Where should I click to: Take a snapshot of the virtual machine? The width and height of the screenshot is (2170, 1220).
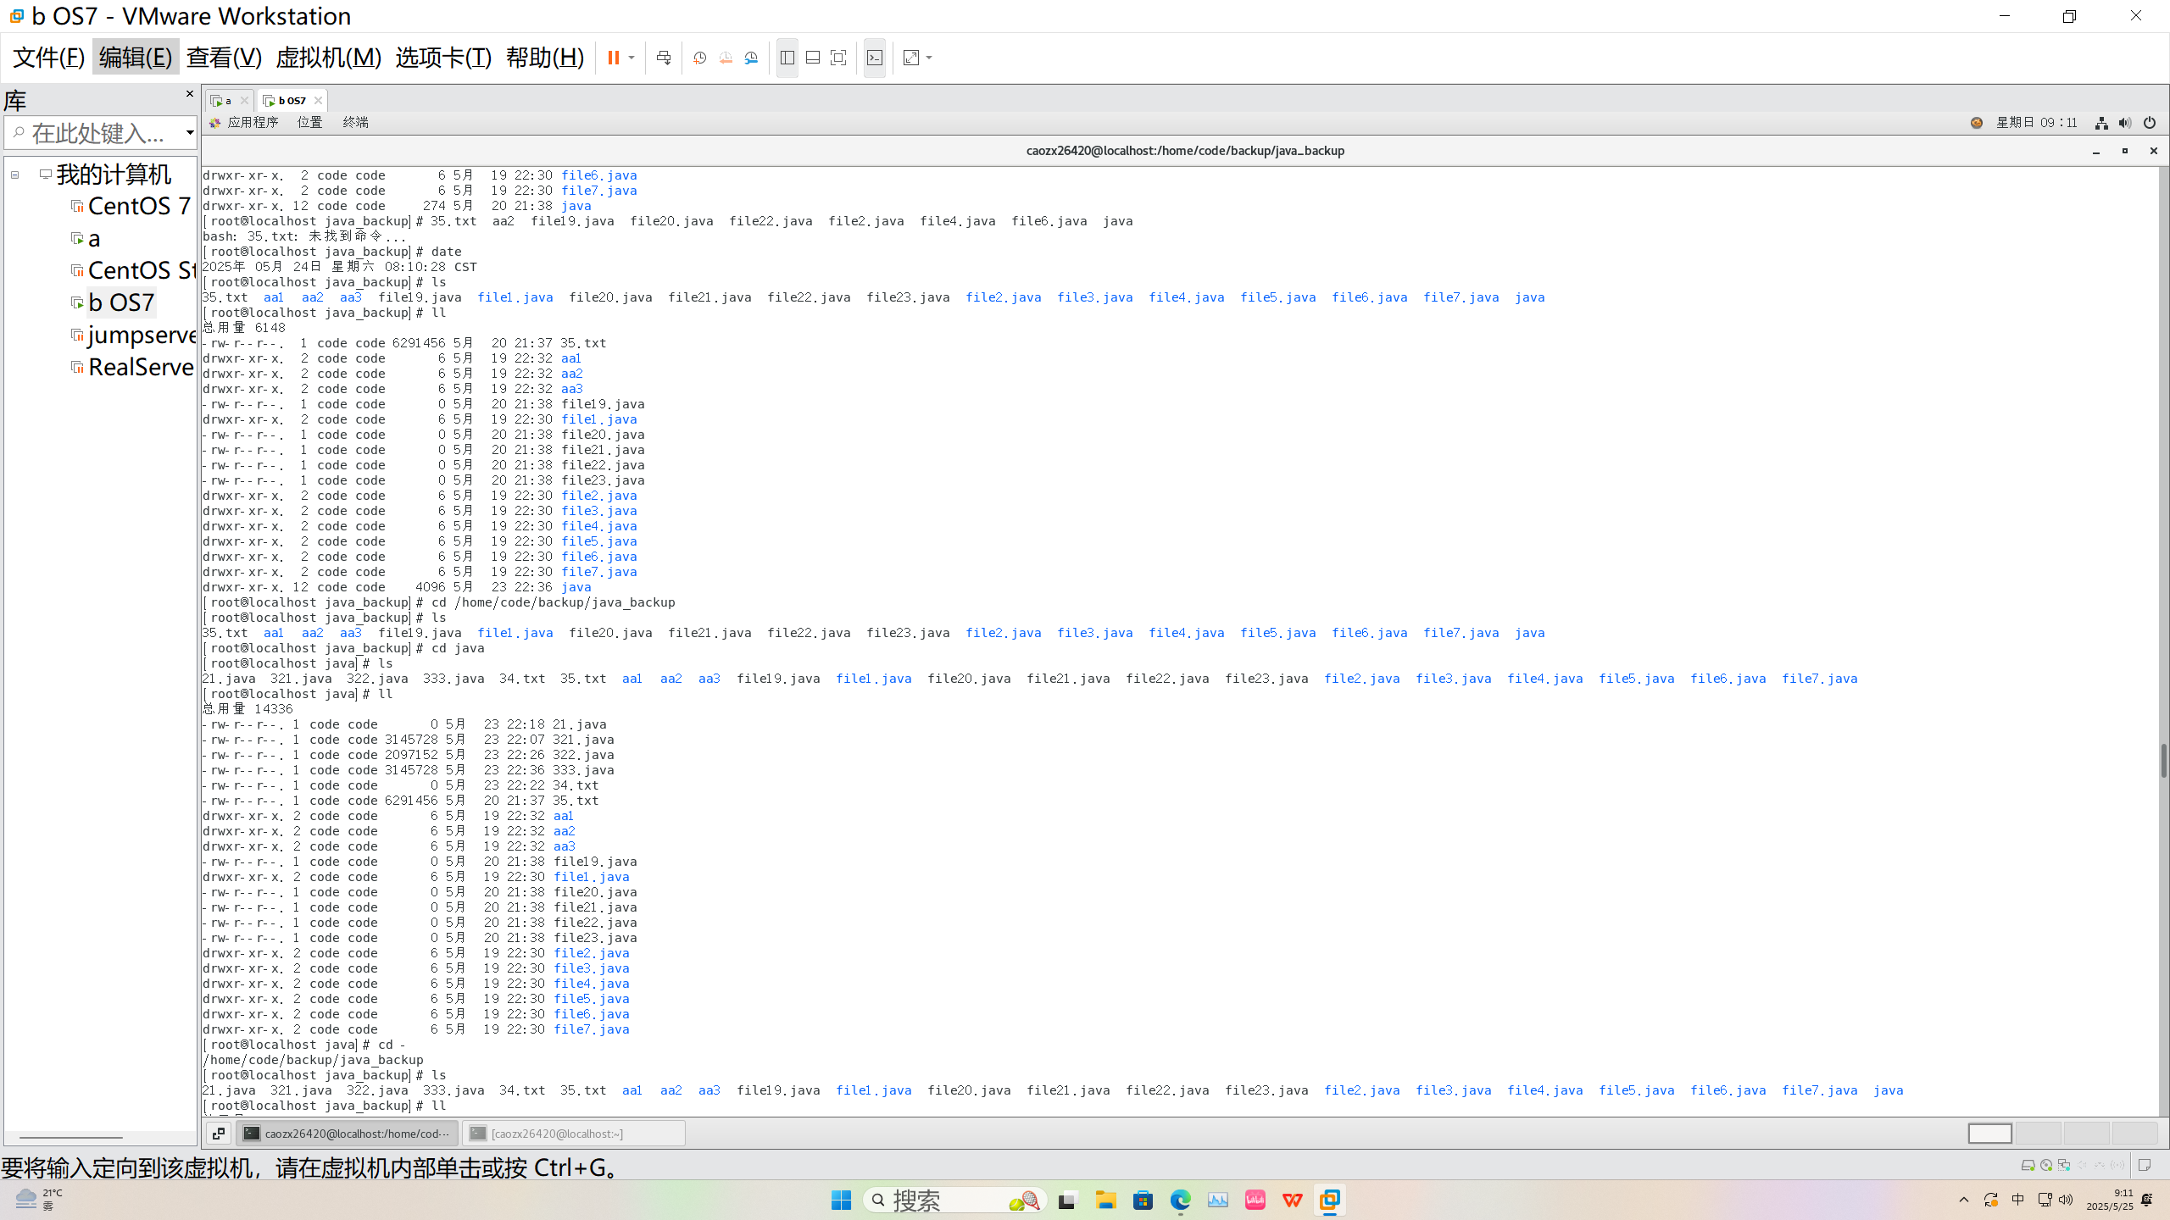tap(699, 58)
